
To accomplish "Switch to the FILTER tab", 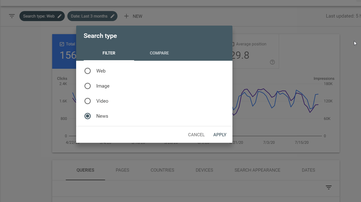I will click(109, 53).
